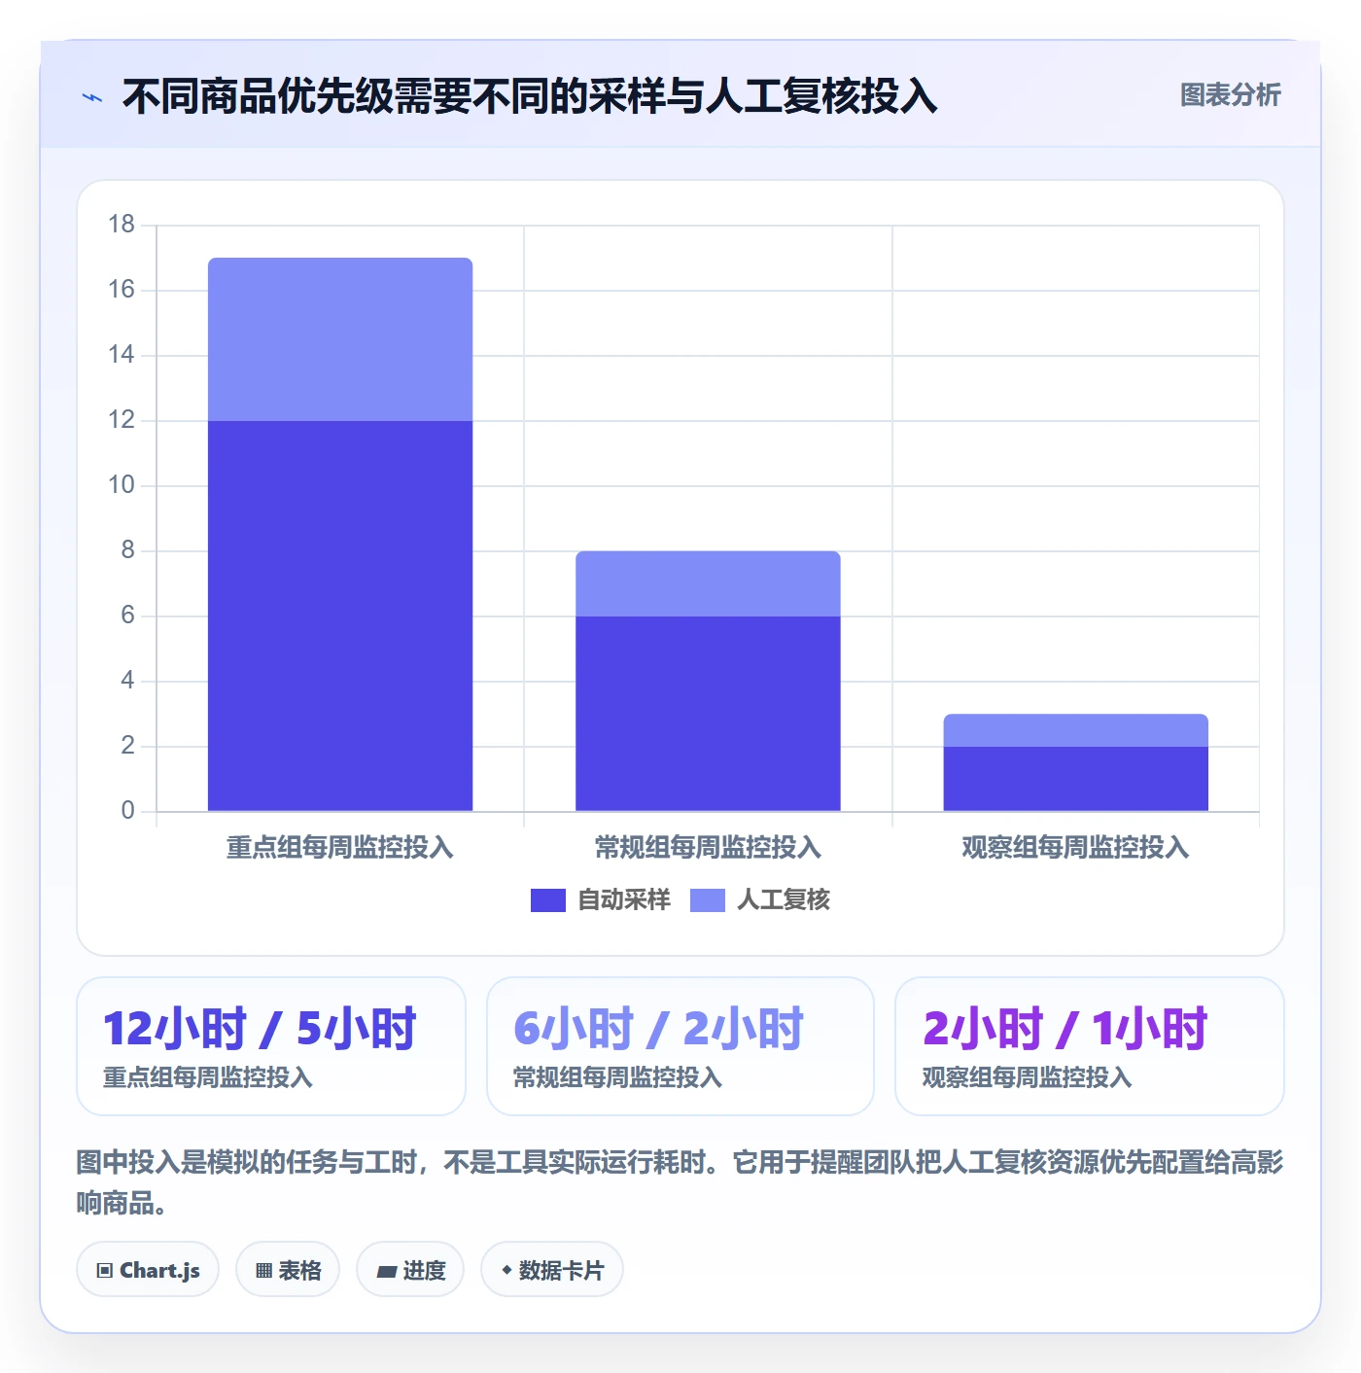The height and width of the screenshot is (1373, 1361).
Task: Click the description paragraph starting 图中投入是模拟的
Action: pyautogui.click(x=680, y=1182)
